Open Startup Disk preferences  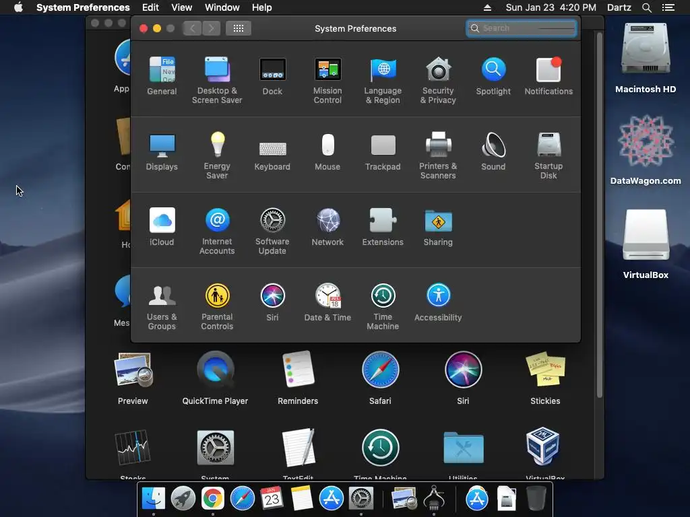pos(548,156)
